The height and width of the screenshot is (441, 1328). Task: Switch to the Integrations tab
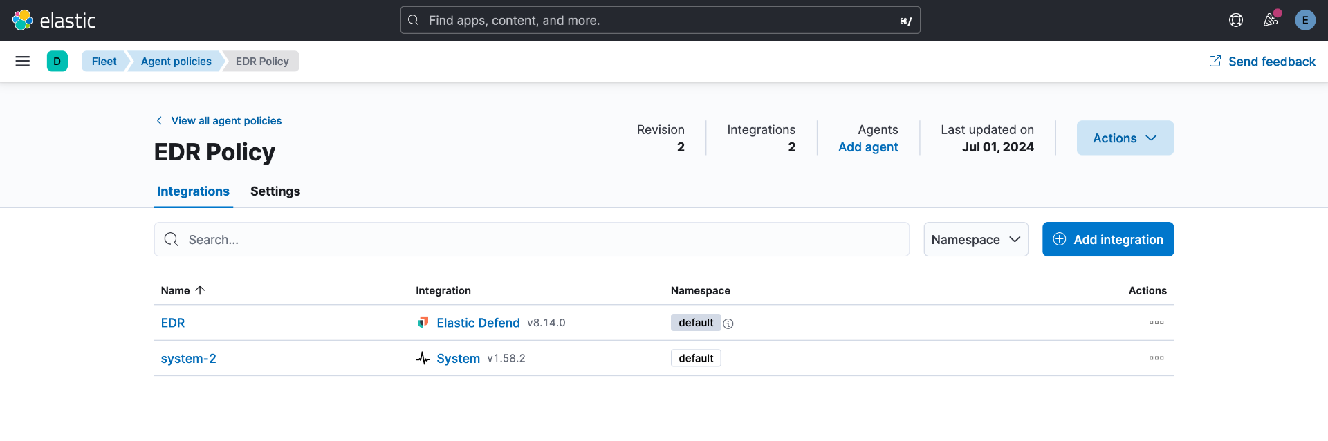coord(194,191)
